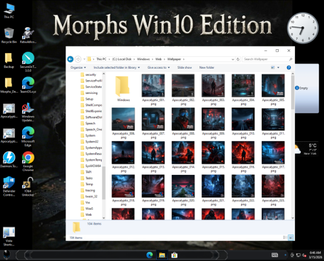Launch the Windows Update blocker shortcut
The height and width of the screenshot is (261, 324).
click(x=28, y=112)
